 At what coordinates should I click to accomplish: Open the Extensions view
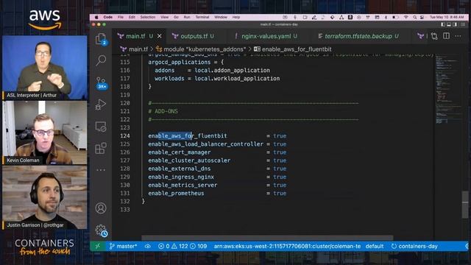coord(101,149)
